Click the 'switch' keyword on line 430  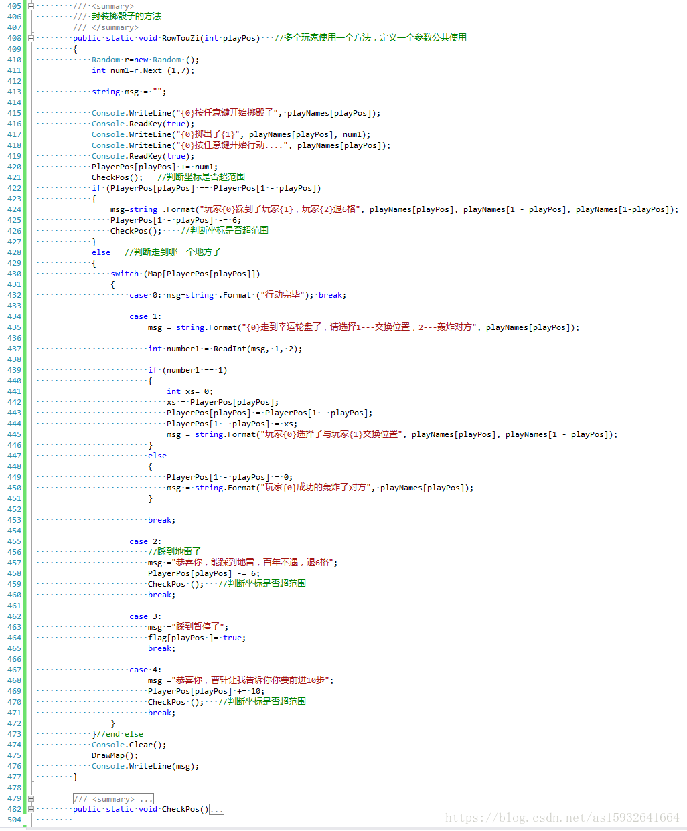point(125,274)
